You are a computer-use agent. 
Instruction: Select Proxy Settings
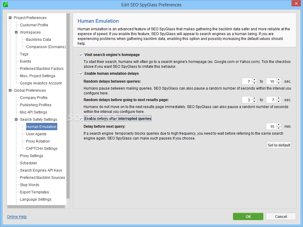pos(32,156)
